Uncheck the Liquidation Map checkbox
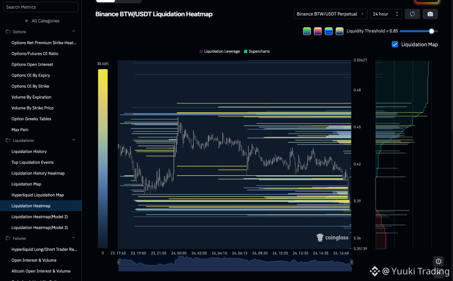This screenshot has width=453, height=281. (x=395, y=45)
